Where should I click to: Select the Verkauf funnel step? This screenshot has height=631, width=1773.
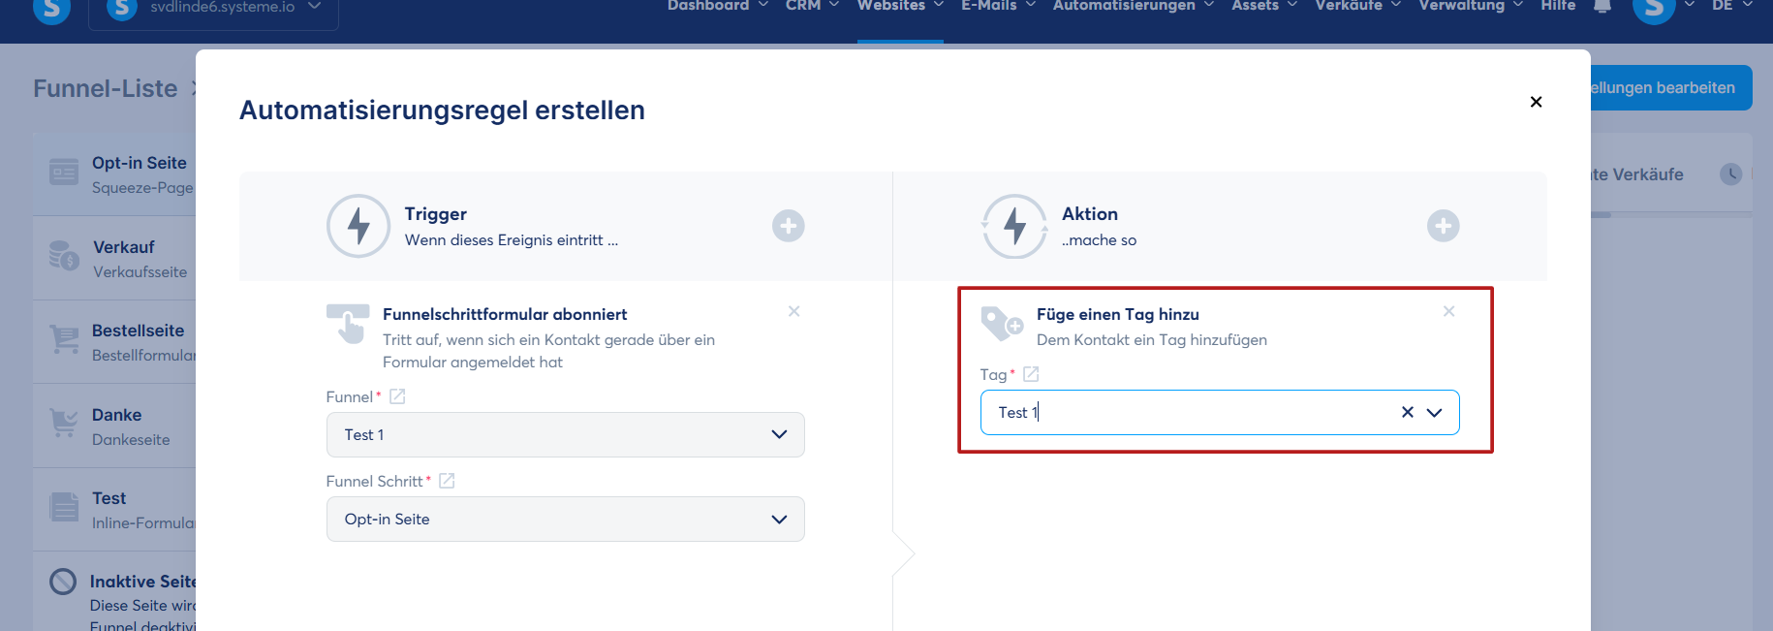coord(114,259)
